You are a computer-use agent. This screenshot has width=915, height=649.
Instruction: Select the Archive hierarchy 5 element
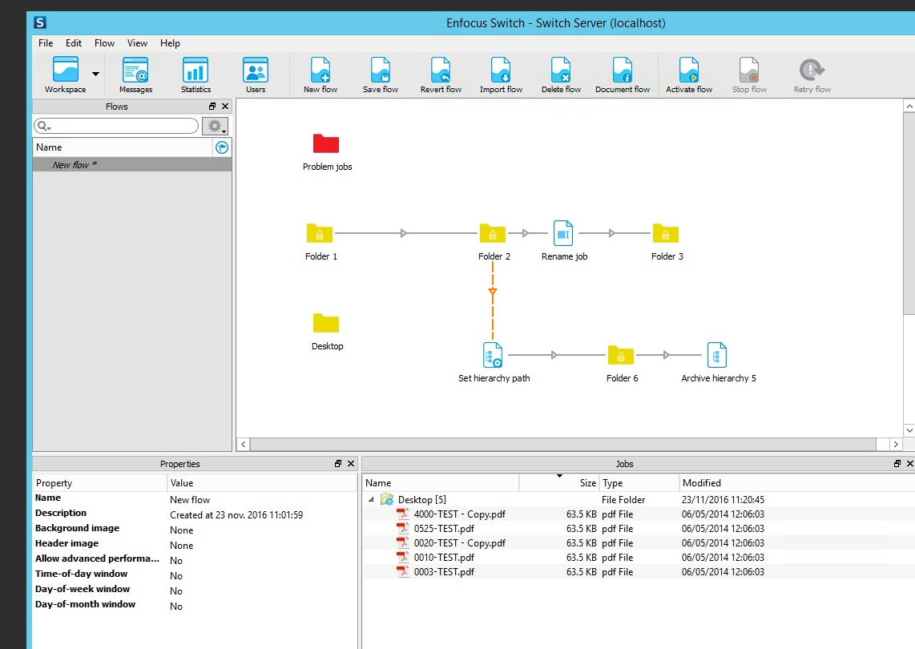click(x=716, y=355)
